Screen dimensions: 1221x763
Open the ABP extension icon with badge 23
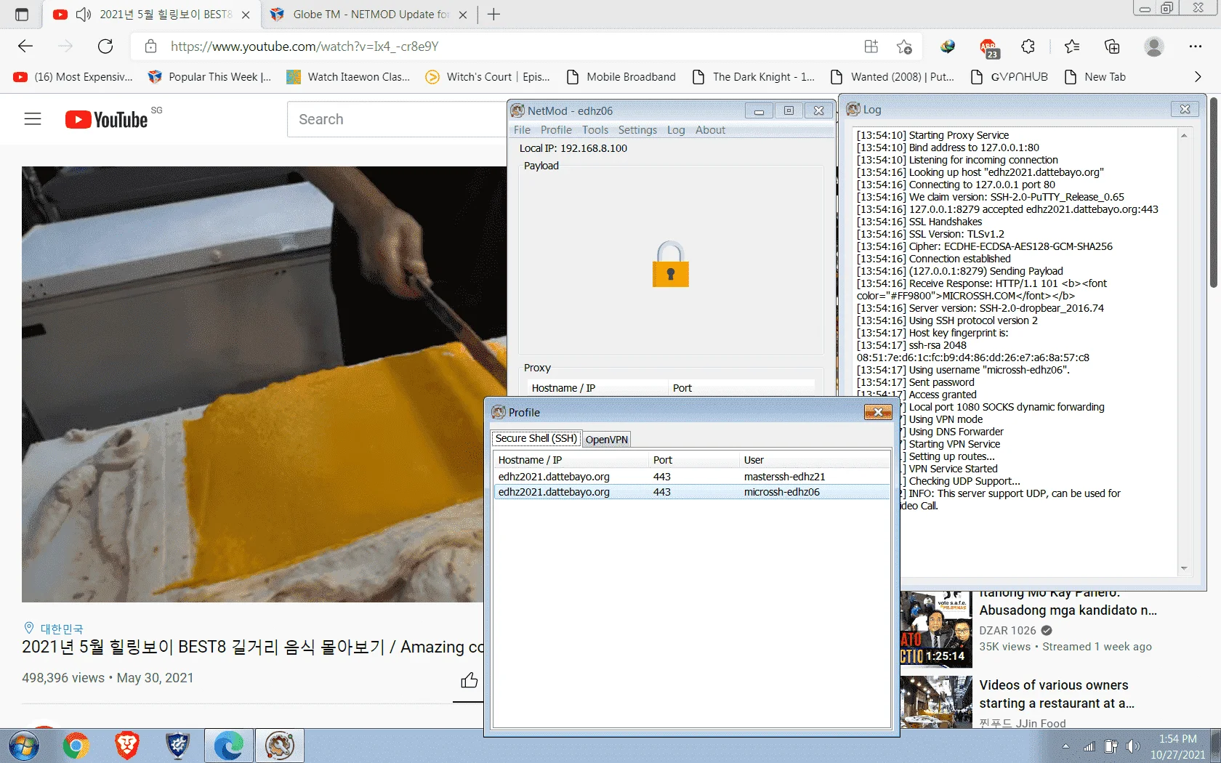989,48
